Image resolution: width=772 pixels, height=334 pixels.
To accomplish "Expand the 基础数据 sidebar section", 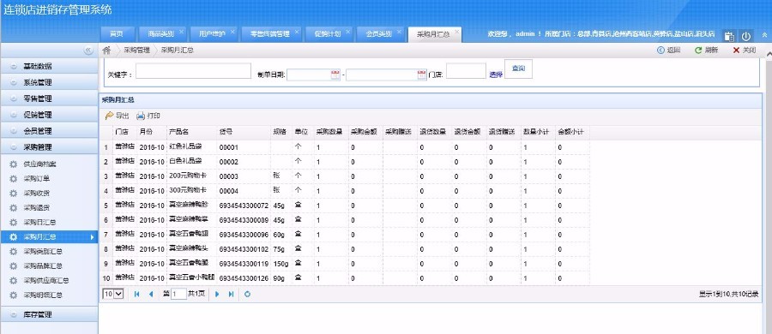I will (x=49, y=67).
